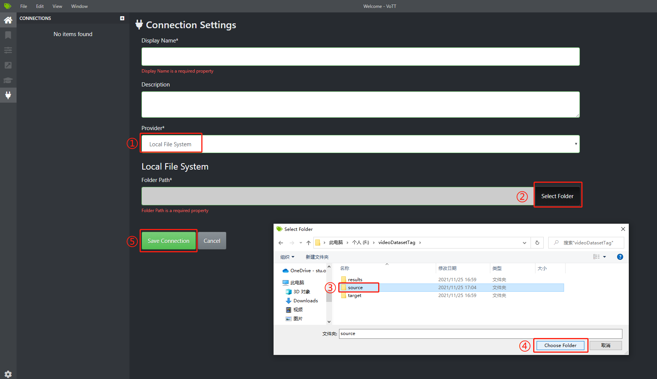Add new connection with plus icon
Image resolution: width=657 pixels, height=379 pixels.
click(122, 18)
